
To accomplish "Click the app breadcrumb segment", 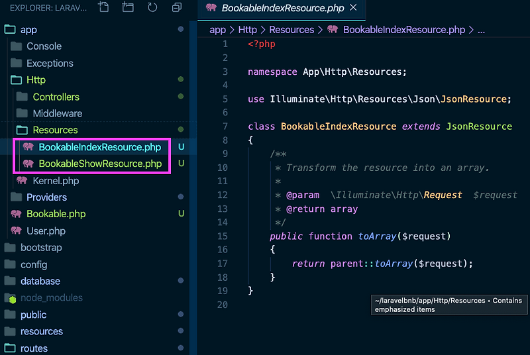I will (218, 30).
